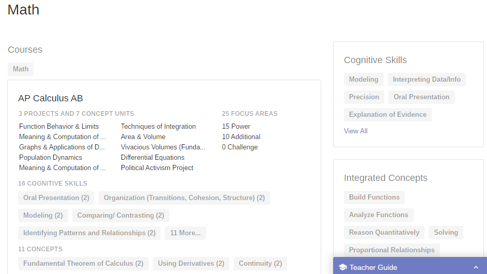
Task: Select Interpreting Data/Info in Cognitive Skills
Action: point(427,80)
